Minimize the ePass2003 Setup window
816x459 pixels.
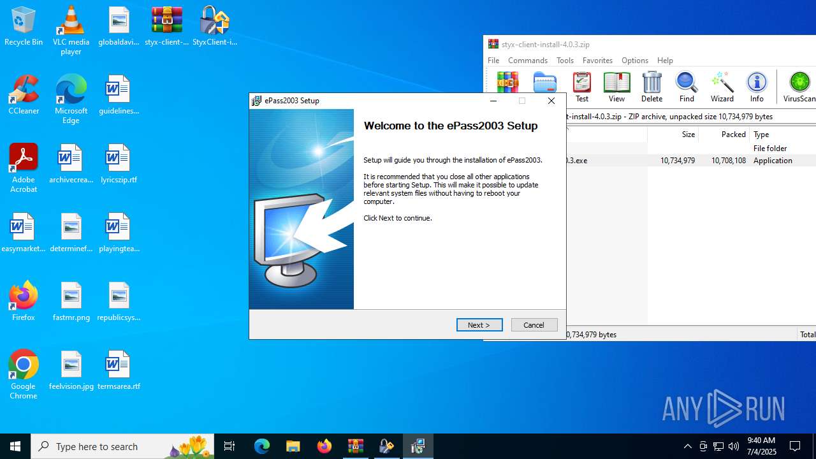pos(493,101)
